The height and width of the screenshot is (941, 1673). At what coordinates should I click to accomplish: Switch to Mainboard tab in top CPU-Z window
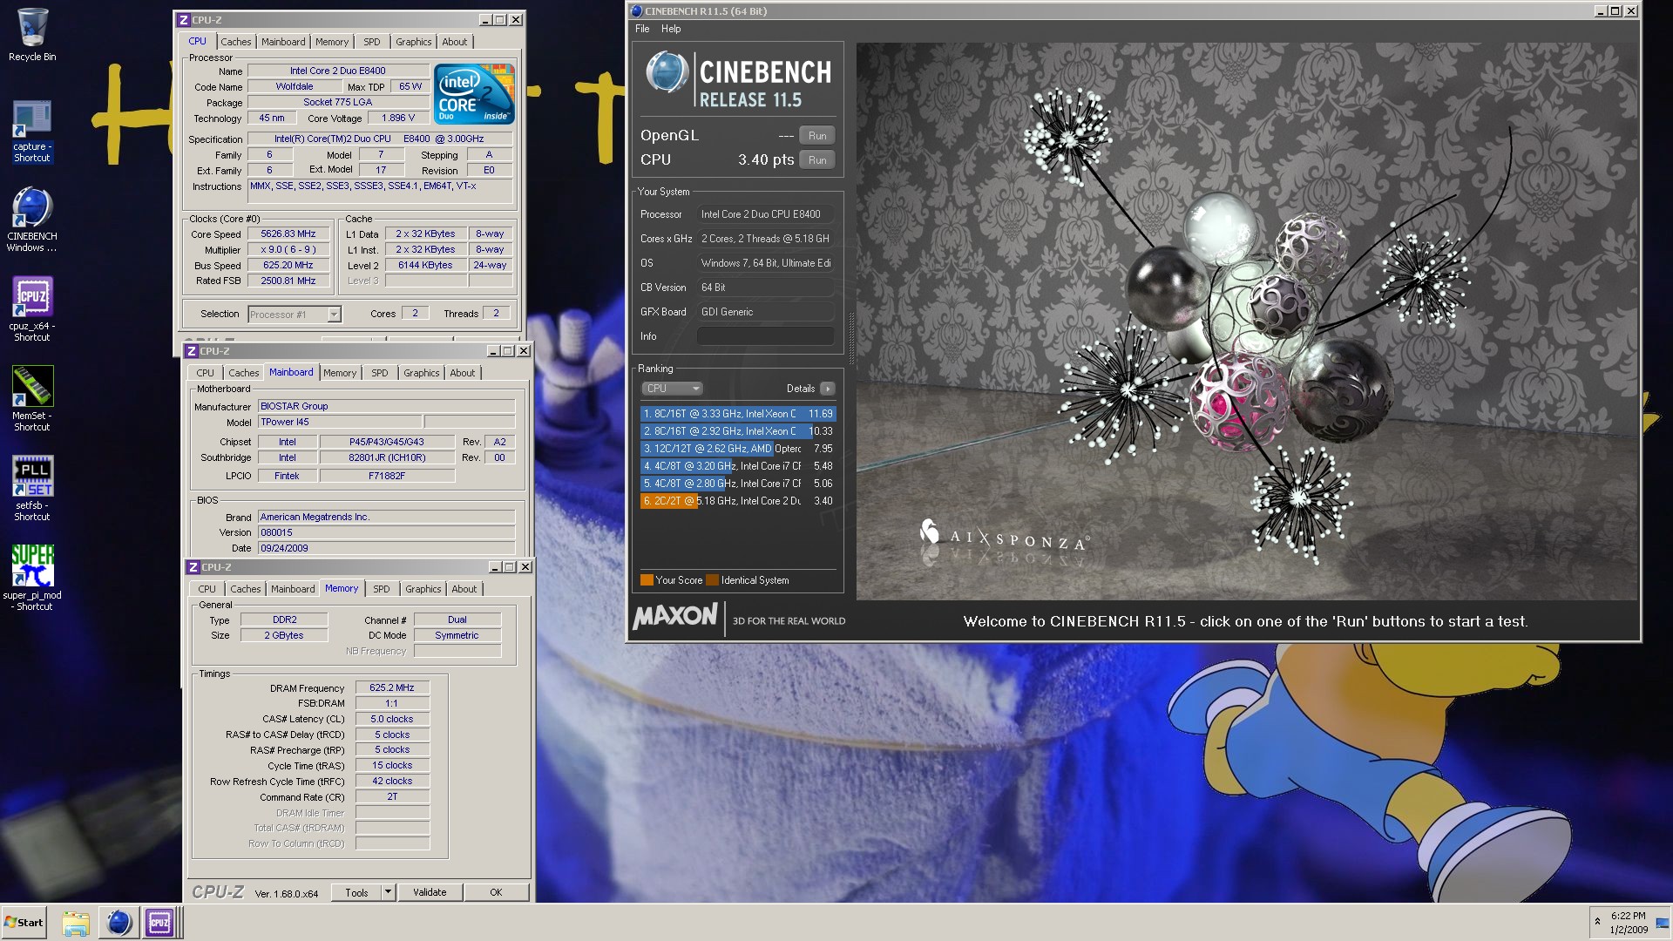click(x=283, y=42)
